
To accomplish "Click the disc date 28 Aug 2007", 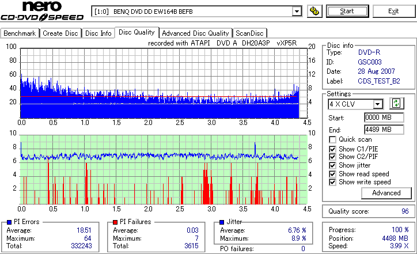I will (x=376, y=71).
